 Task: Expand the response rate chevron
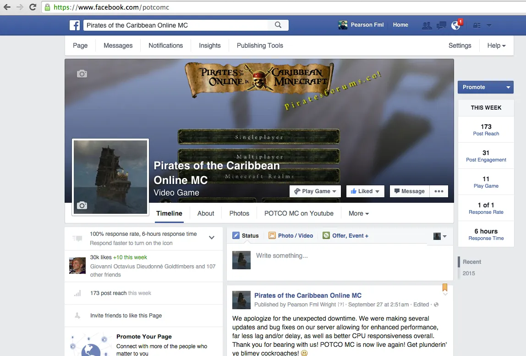pos(212,238)
